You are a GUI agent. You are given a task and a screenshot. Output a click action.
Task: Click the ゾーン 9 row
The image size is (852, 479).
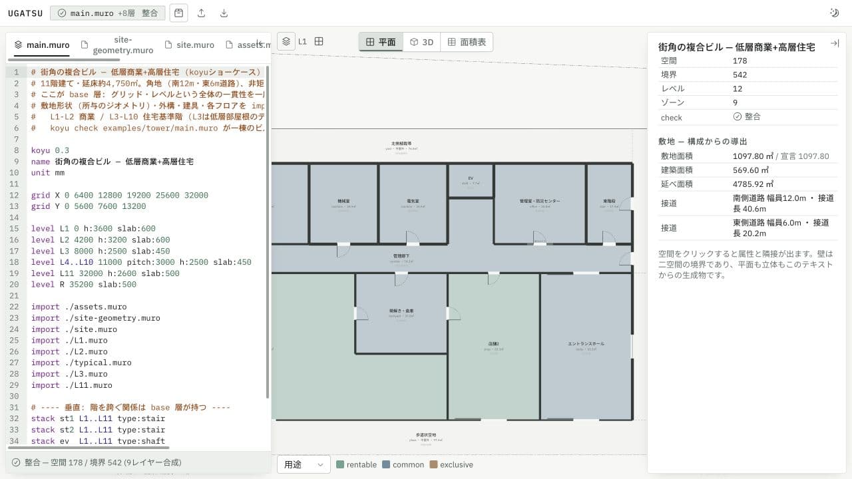749,102
